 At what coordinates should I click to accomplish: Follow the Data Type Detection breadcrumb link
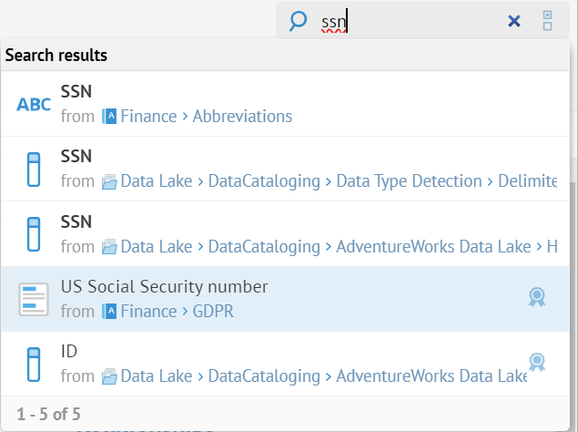409,181
